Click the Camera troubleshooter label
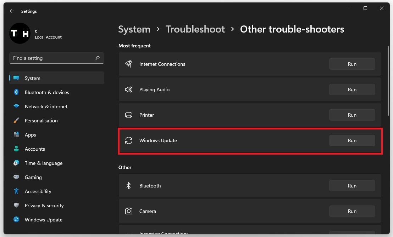The height and width of the screenshot is (237, 393). 148,211
